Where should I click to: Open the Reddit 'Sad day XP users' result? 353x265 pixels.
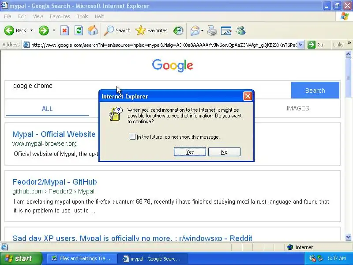click(x=132, y=238)
